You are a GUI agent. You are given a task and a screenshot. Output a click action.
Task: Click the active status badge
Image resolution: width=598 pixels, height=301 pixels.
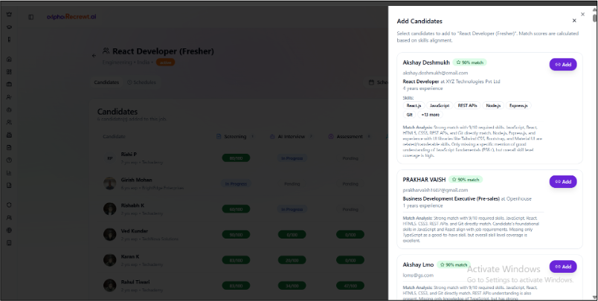(x=166, y=62)
